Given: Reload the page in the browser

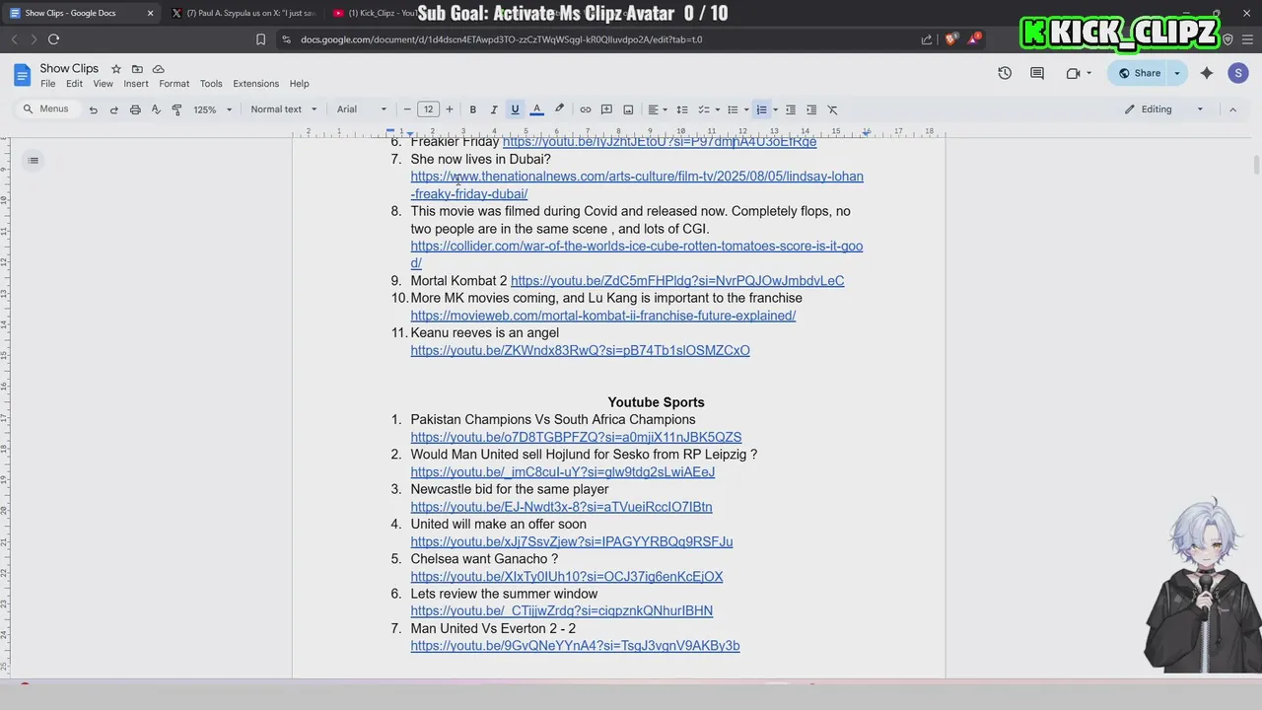Looking at the screenshot, I should pos(53,39).
